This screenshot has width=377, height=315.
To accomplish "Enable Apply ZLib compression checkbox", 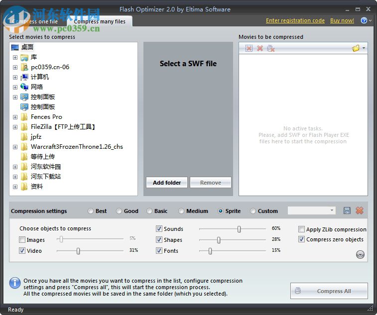I will (x=301, y=229).
